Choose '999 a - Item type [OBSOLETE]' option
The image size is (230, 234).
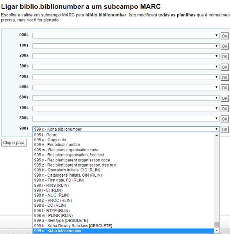point(123,220)
